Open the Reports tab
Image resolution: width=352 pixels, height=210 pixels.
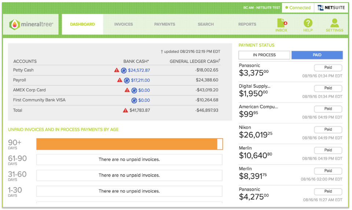coord(247,24)
